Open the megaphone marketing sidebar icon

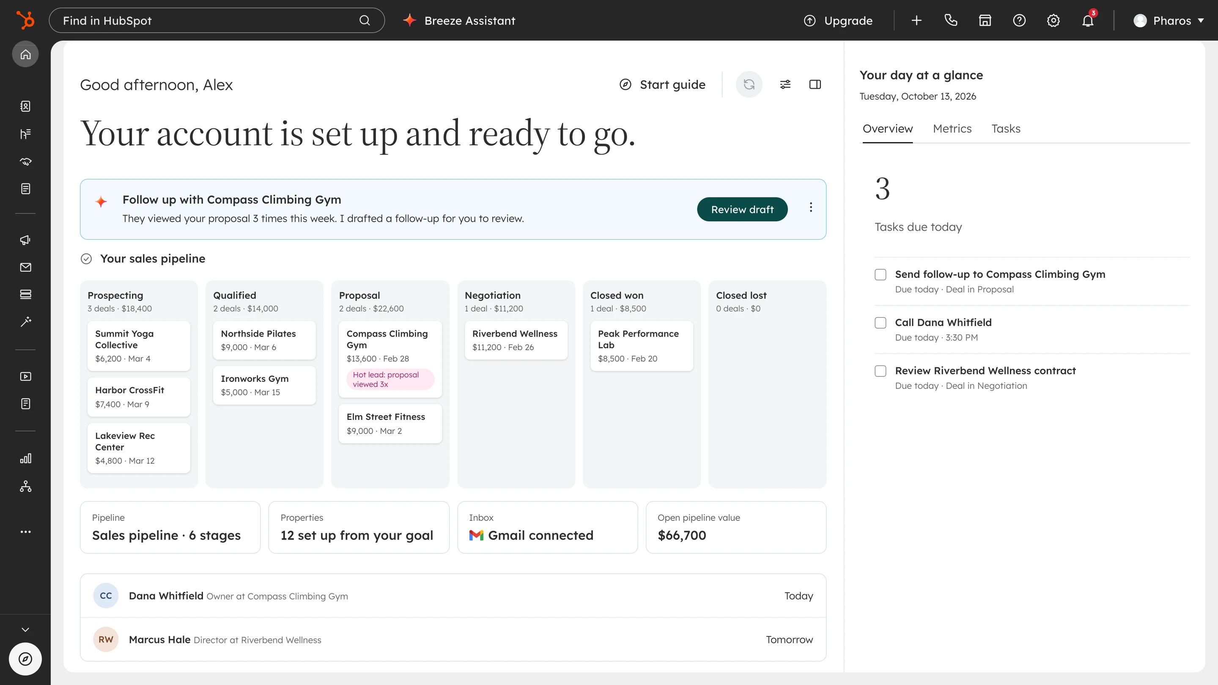[25, 240]
